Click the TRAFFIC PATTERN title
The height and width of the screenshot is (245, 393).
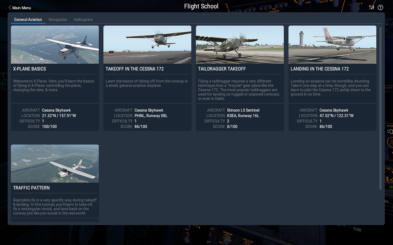[x=31, y=188]
